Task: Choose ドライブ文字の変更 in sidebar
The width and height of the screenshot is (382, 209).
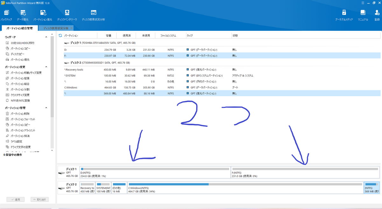Action: point(18,147)
